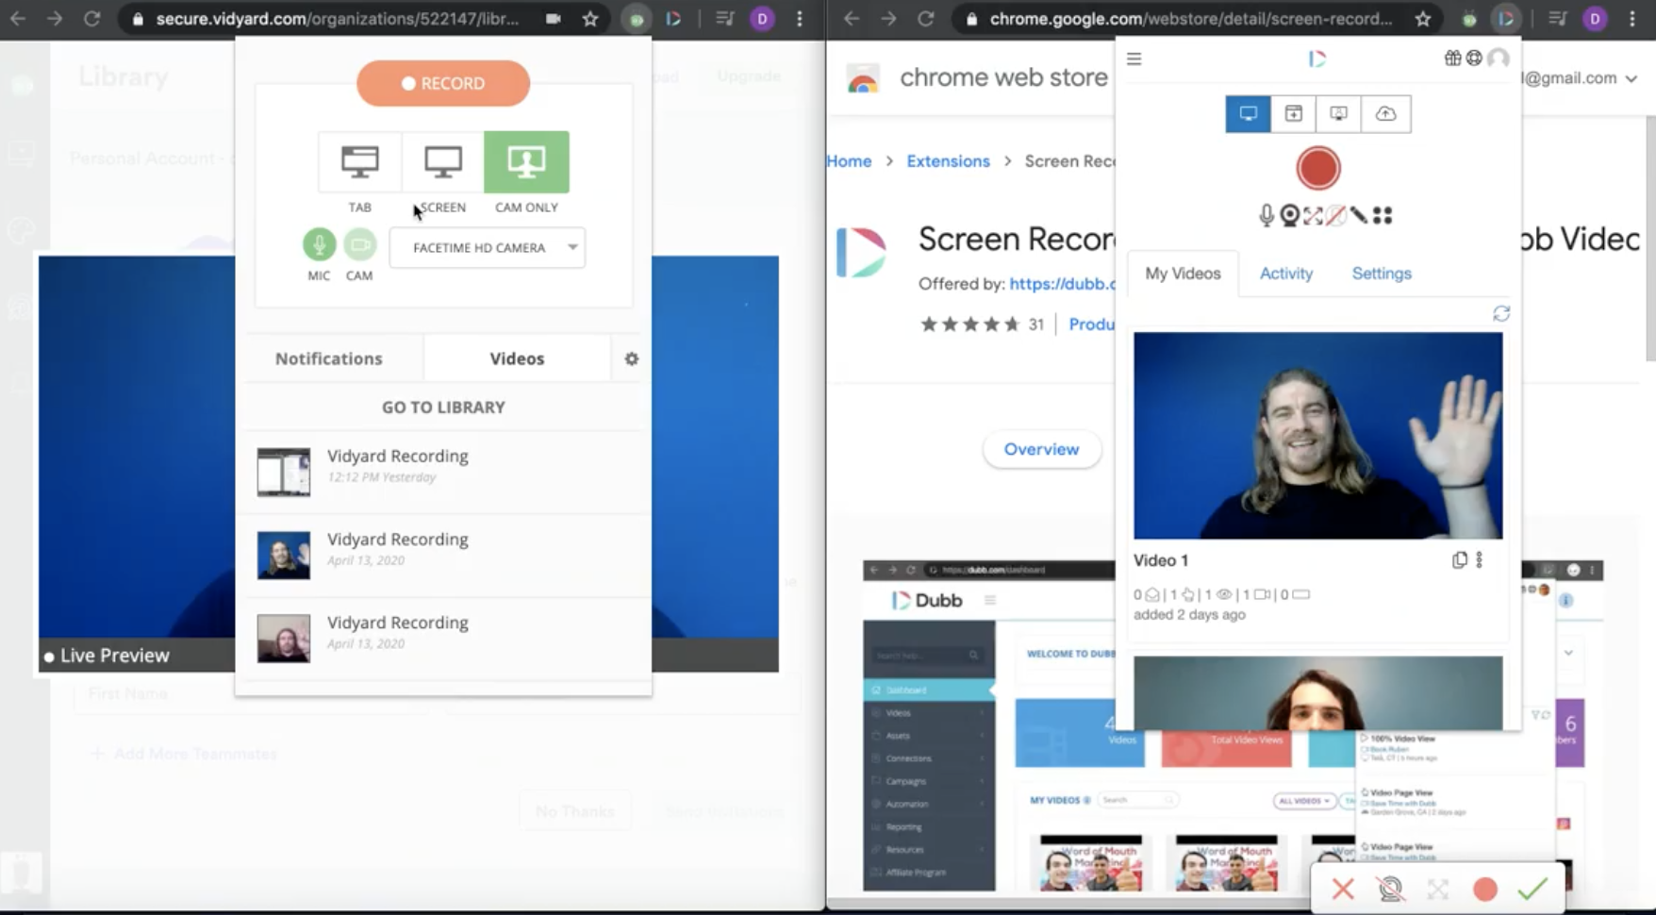Click Dubb cloud upload button

click(1385, 114)
